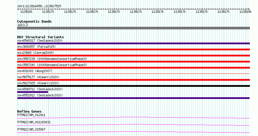Open nsv831093 (Wong2007) variant label
This screenshot has width=258, height=136.
coord(35,71)
